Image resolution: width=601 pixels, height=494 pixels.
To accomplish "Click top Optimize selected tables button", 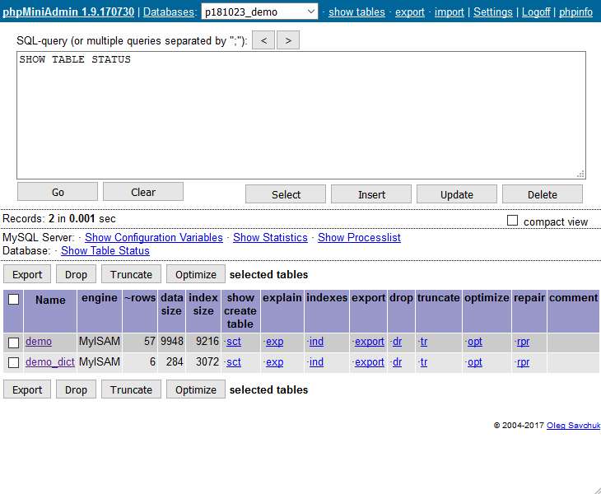I will 196,274.
